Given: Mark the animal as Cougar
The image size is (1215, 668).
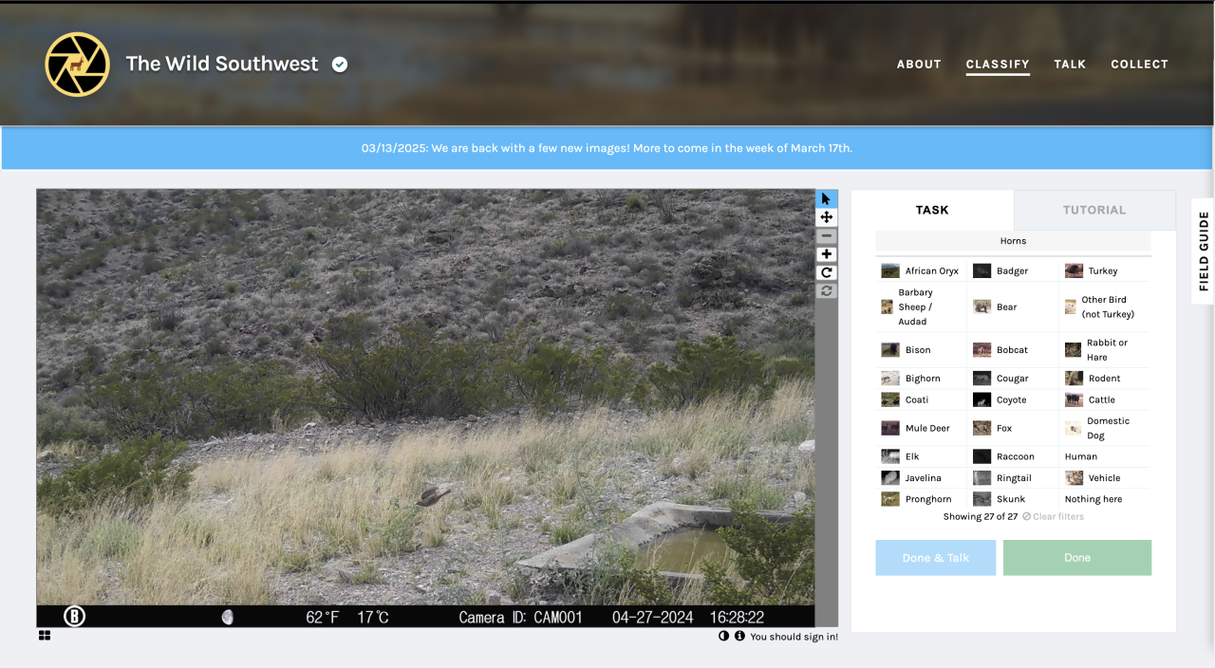Looking at the screenshot, I should 1013,379.
